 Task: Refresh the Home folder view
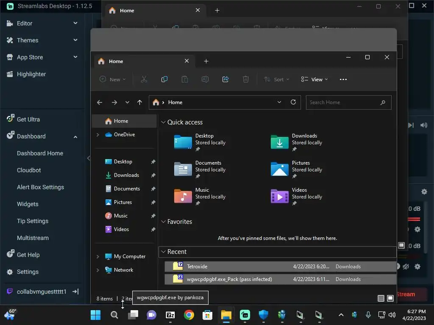click(293, 102)
